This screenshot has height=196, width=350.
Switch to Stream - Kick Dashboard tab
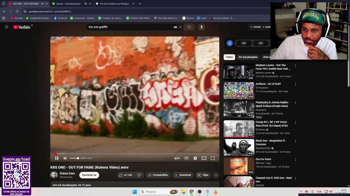pyautogui.click(x=68, y=4)
